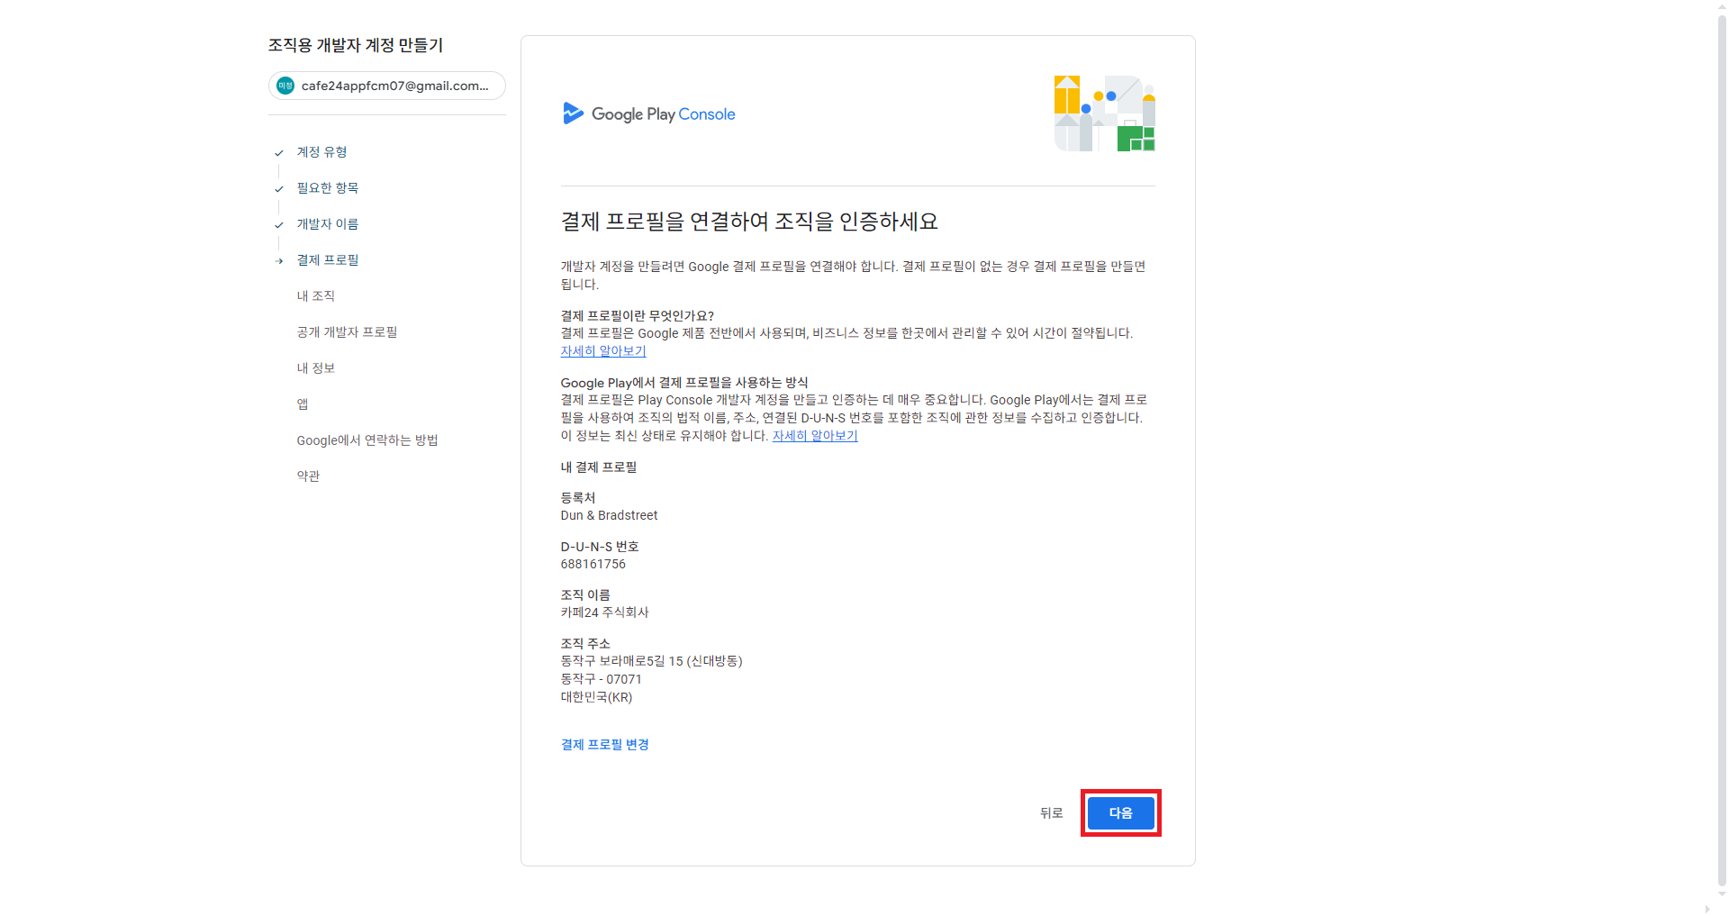Select the 결제 프로필 step
Viewport: 1729px width, 916px height.
328,259
